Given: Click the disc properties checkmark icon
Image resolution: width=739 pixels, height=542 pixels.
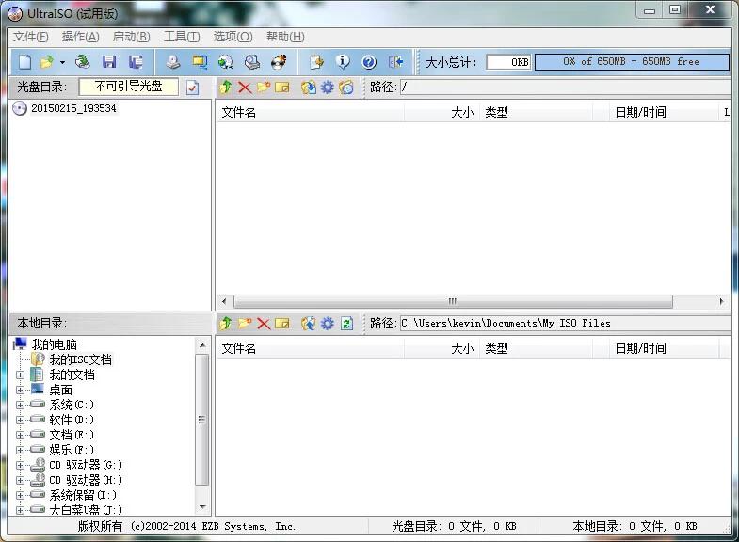Looking at the screenshot, I should tap(192, 88).
